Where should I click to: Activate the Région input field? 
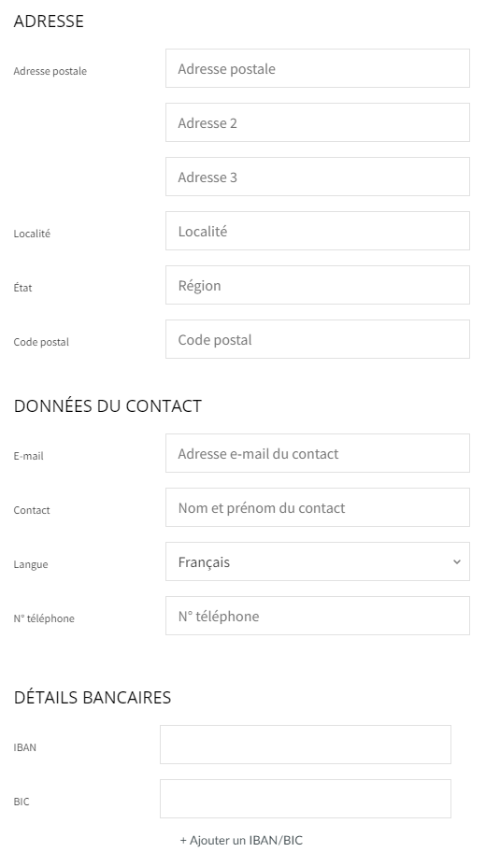(318, 285)
